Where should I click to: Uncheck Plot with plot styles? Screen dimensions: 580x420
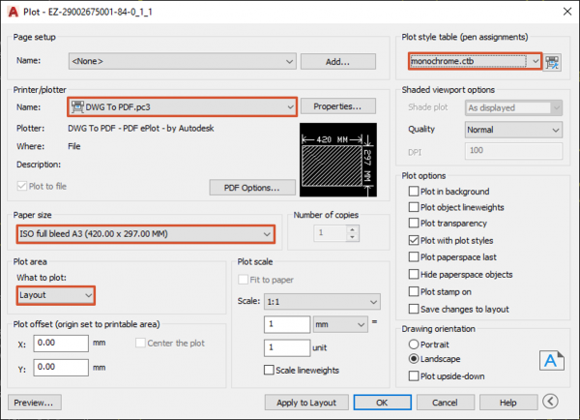click(413, 240)
